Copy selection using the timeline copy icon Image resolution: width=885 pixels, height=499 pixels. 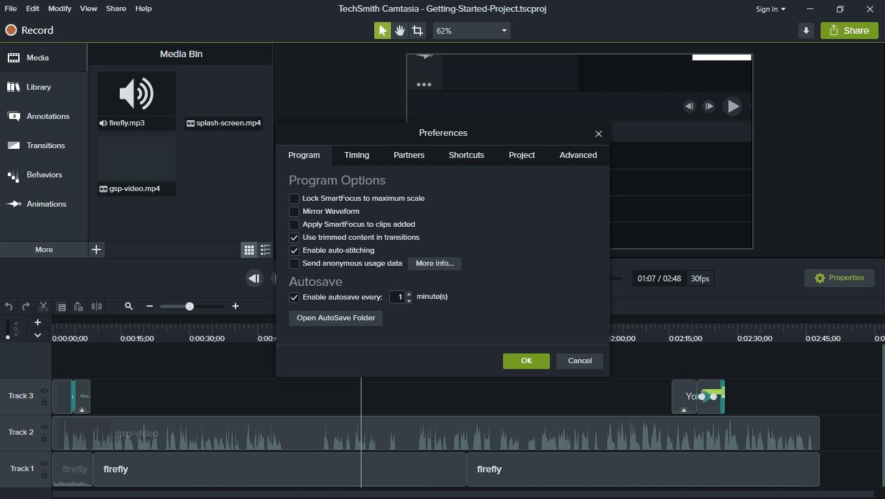(x=61, y=306)
